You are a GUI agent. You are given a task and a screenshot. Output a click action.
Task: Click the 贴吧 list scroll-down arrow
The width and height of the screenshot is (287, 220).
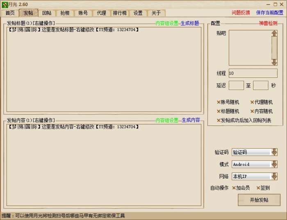coord(274,62)
